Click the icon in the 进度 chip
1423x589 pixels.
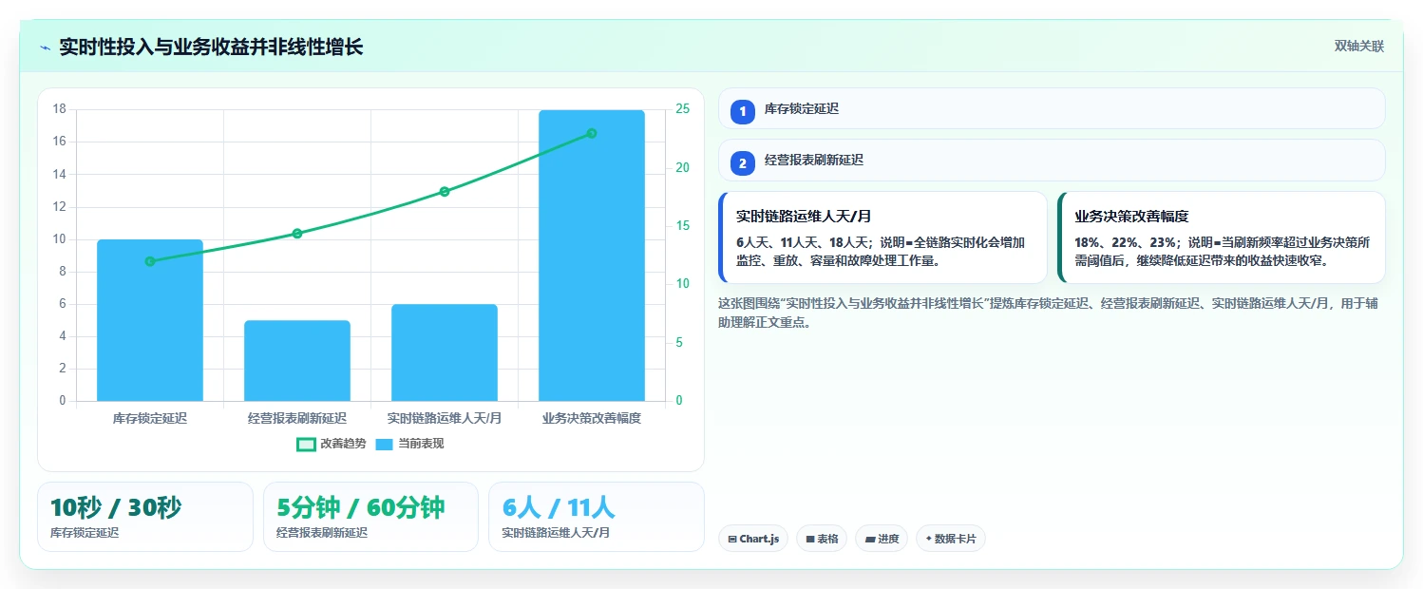point(870,540)
